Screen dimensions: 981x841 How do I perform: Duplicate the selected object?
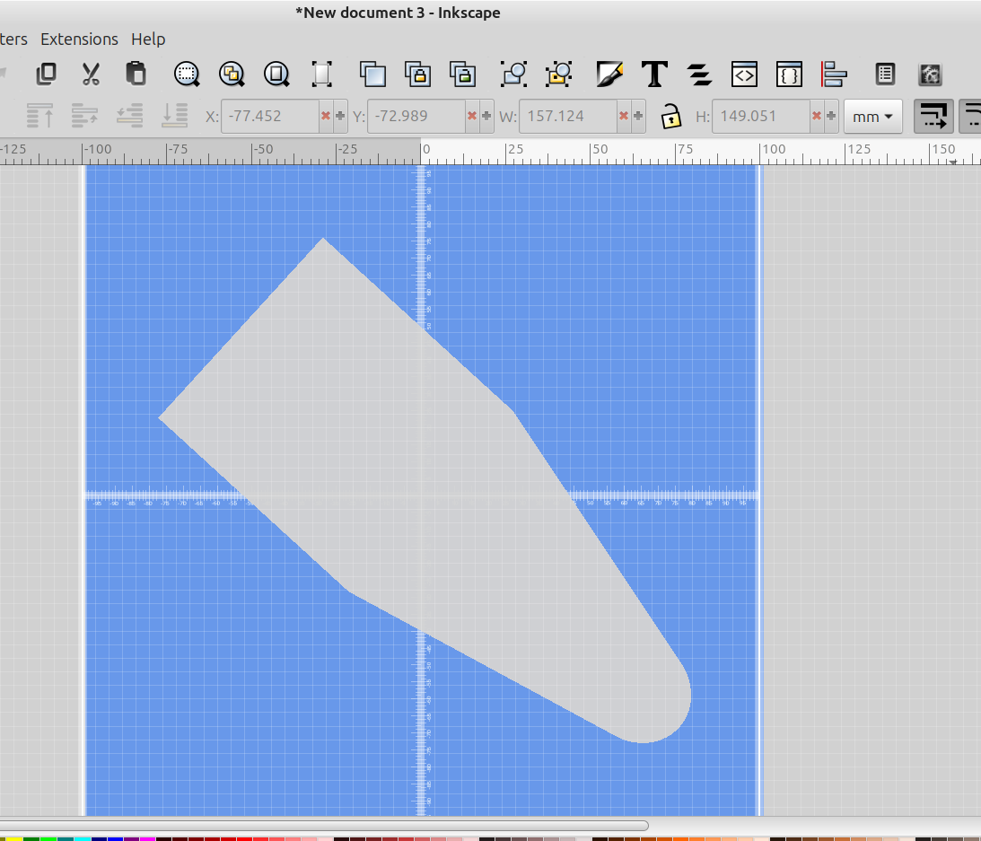[x=372, y=74]
